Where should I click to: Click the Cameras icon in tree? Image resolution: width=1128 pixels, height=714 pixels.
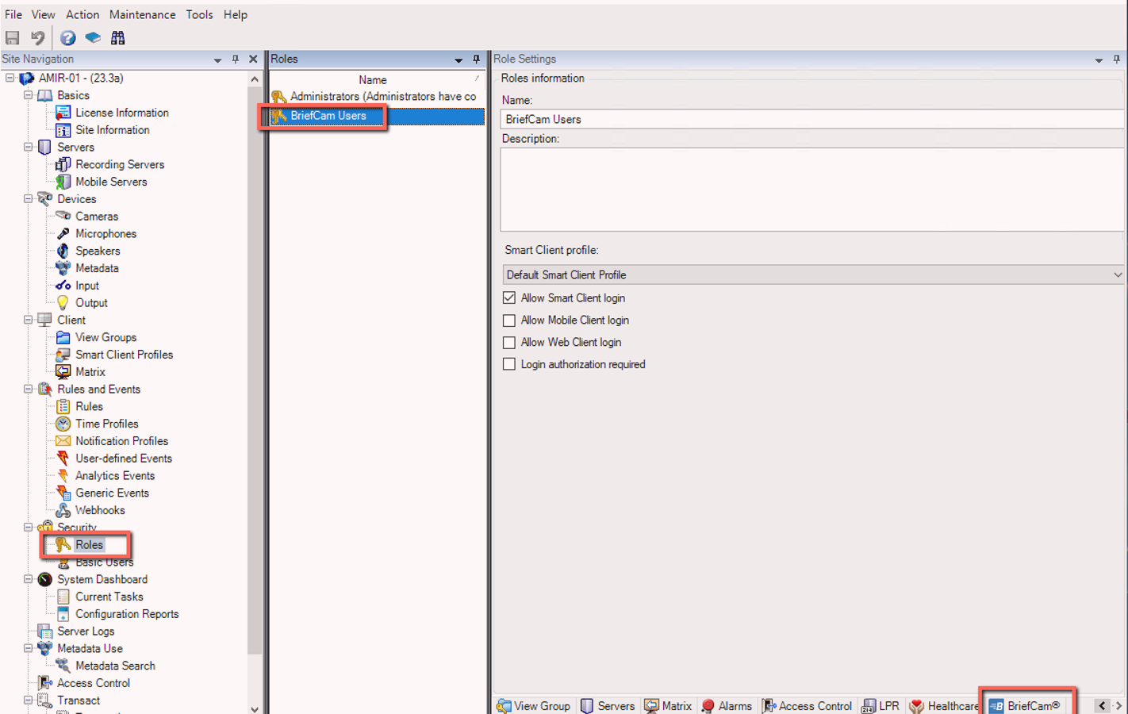click(63, 217)
